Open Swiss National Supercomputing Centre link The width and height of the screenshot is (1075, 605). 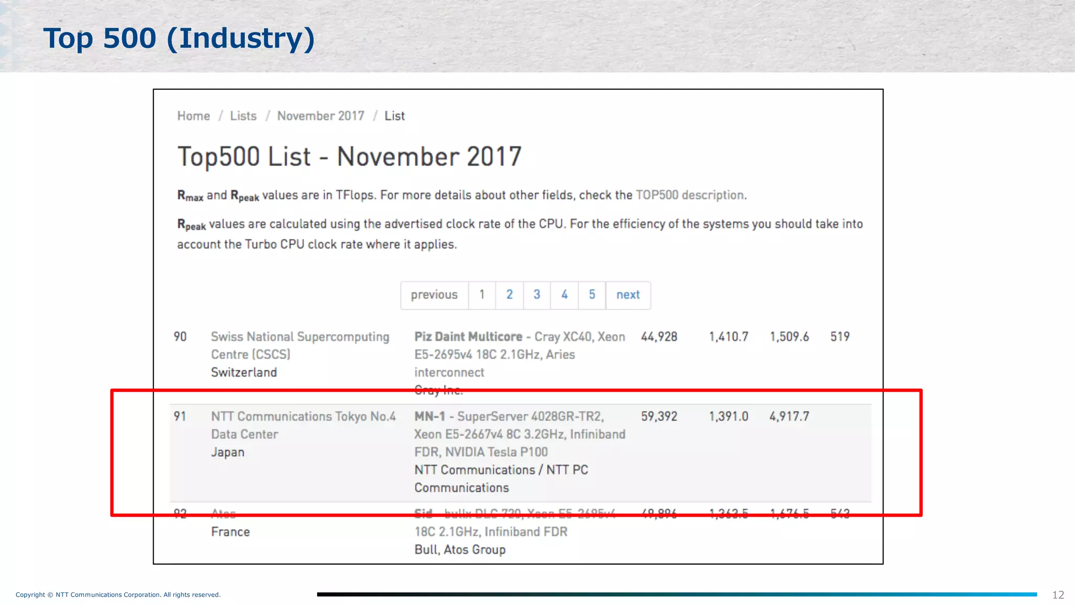(x=300, y=346)
